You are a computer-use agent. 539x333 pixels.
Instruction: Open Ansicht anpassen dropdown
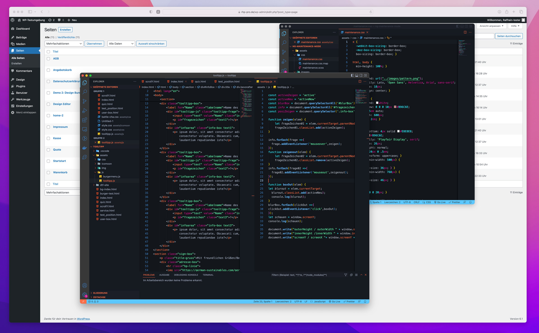click(x=492, y=26)
